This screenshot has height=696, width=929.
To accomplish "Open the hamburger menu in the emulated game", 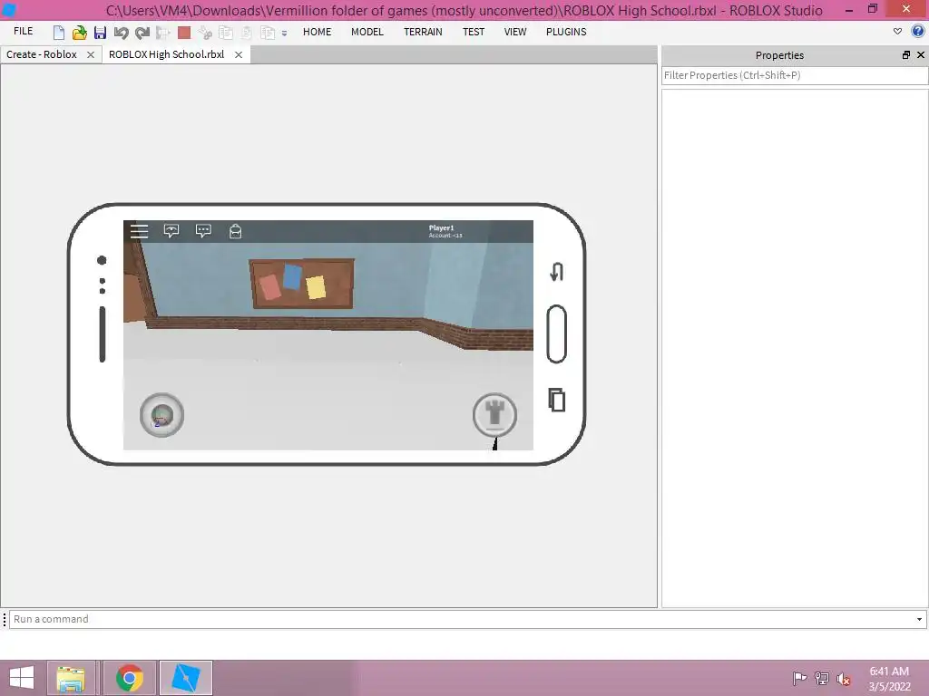I will [139, 231].
